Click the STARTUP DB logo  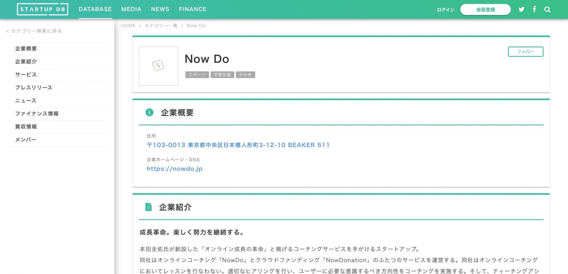click(x=42, y=9)
